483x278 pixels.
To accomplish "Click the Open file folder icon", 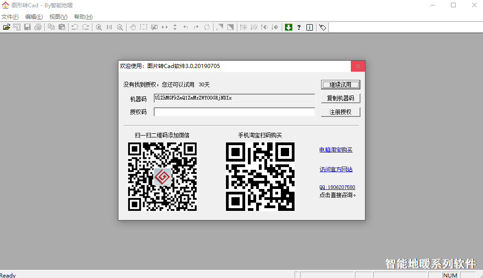I will click(6, 27).
